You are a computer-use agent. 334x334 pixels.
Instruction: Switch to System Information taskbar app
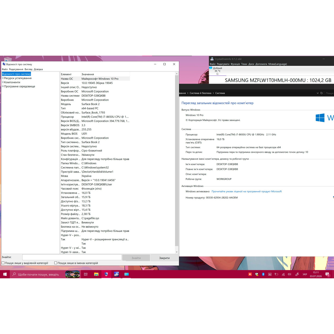[x=106, y=274]
